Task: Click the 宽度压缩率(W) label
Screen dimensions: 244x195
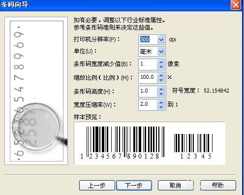Action: [94, 105]
